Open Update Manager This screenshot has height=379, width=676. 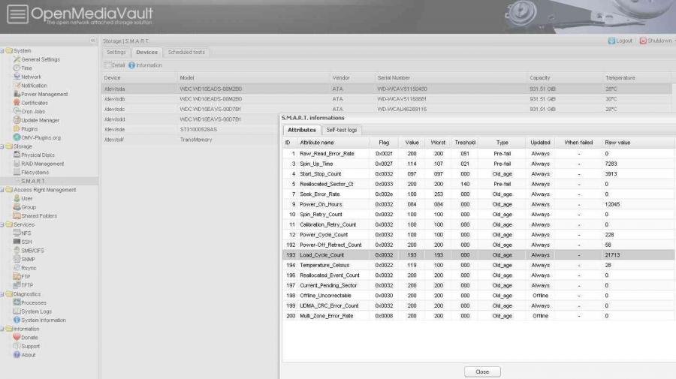click(x=40, y=120)
